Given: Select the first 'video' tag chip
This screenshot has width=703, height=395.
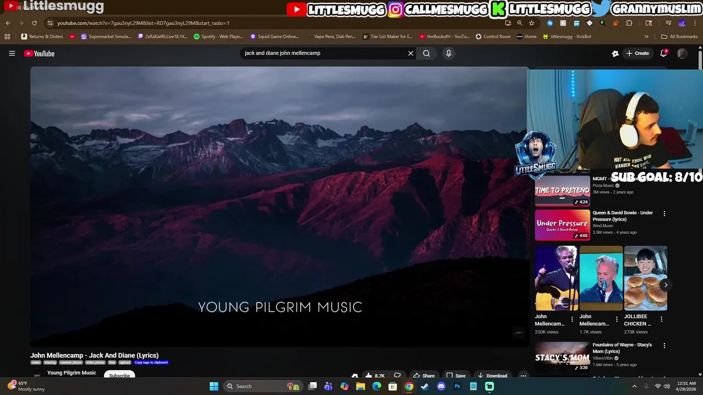Looking at the screenshot, I should pyautogui.click(x=36, y=363).
